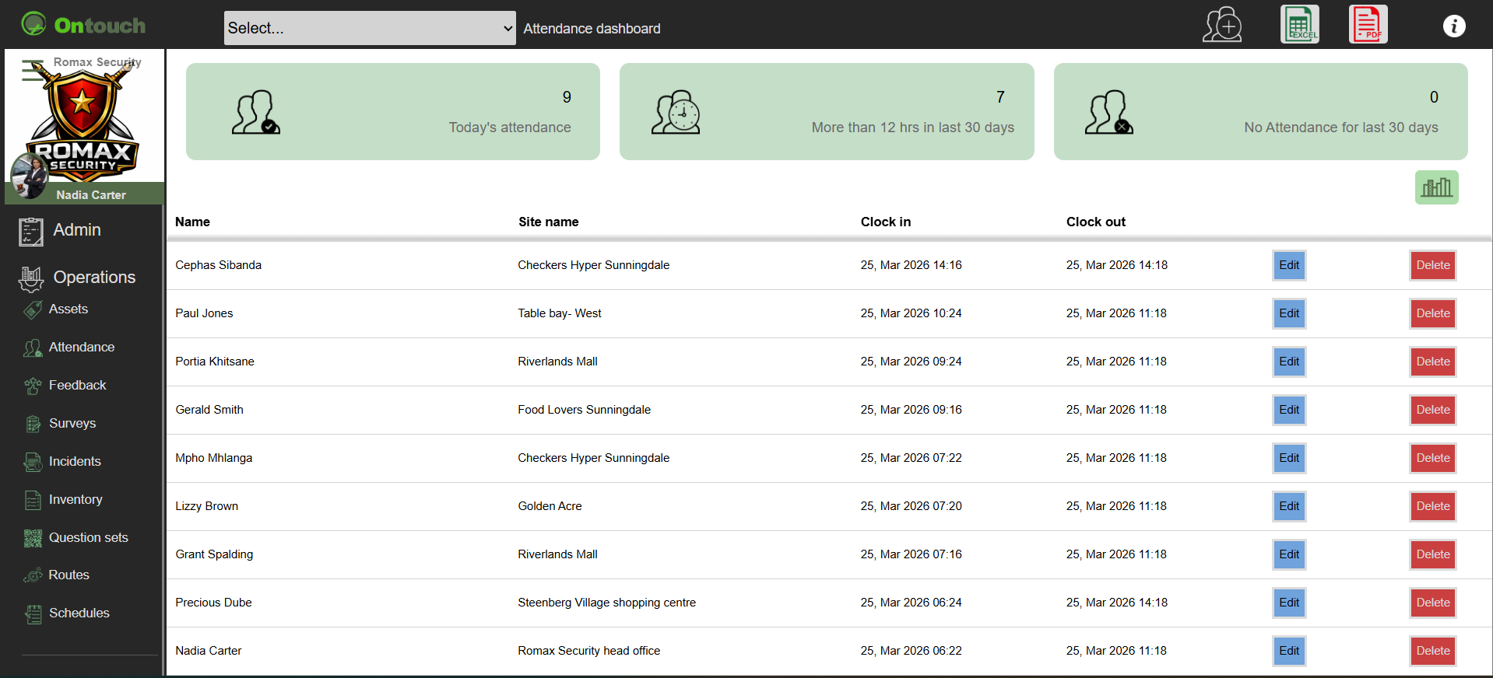Open Schedules from the sidebar menu

(x=79, y=613)
